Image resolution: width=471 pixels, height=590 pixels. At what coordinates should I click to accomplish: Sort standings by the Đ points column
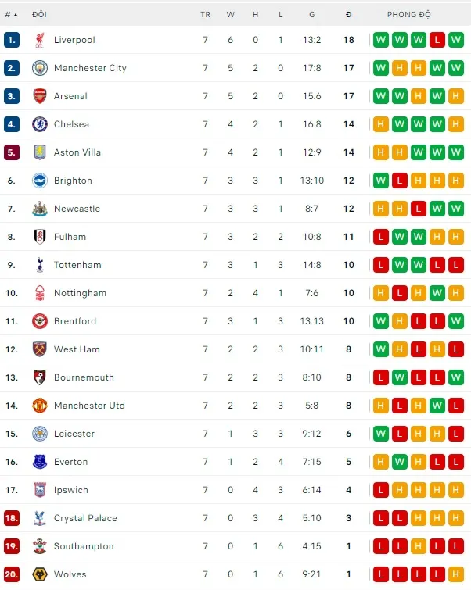349,14
